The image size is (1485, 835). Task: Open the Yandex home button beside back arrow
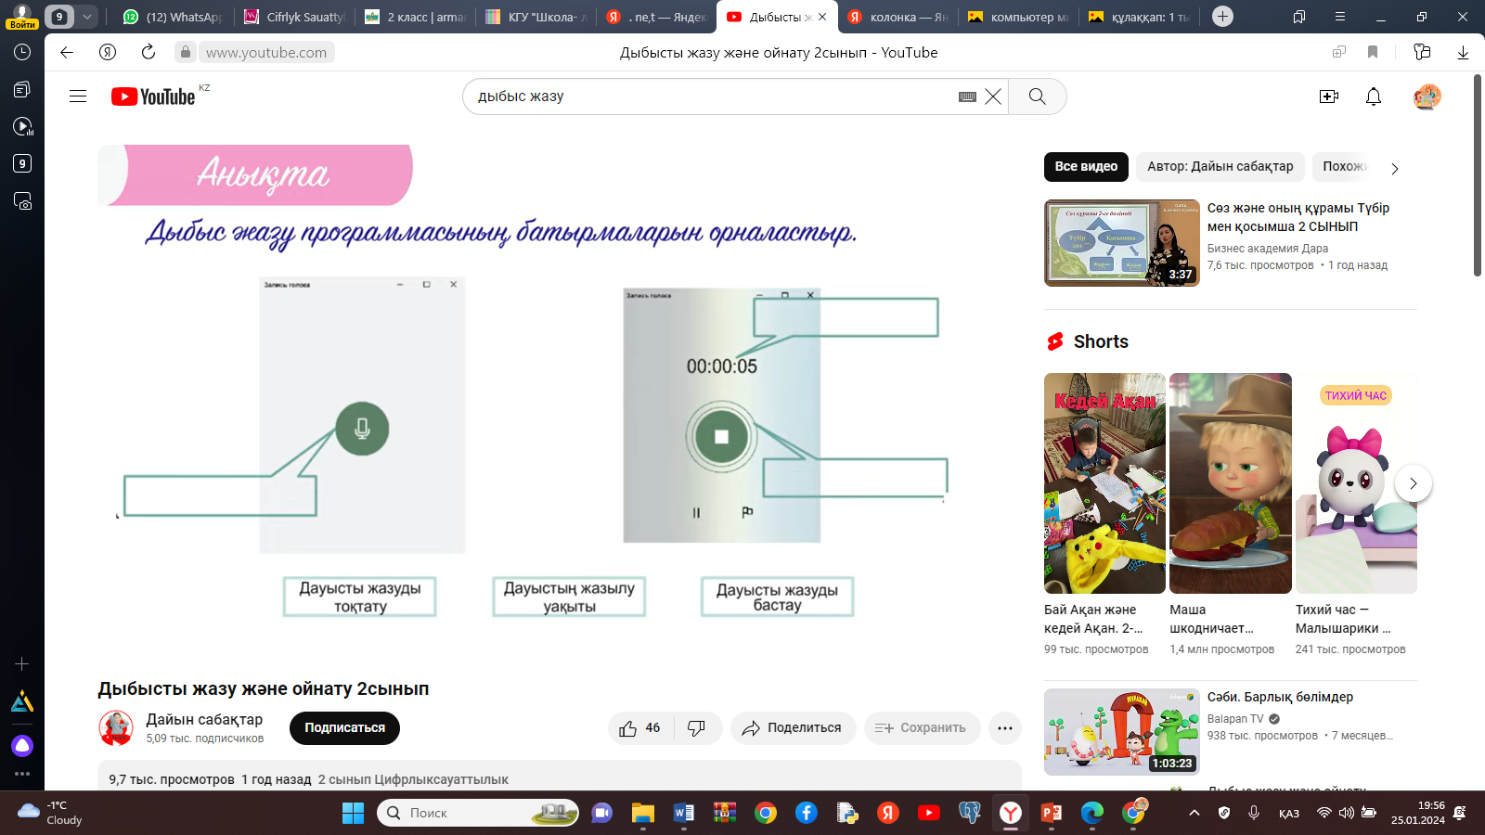click(108, 52)
